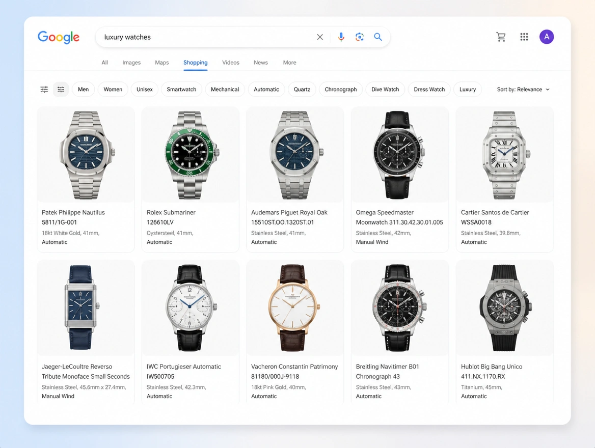Click the Google logo
This screenshot has width=595, height=448.
[x=59, y=37]
